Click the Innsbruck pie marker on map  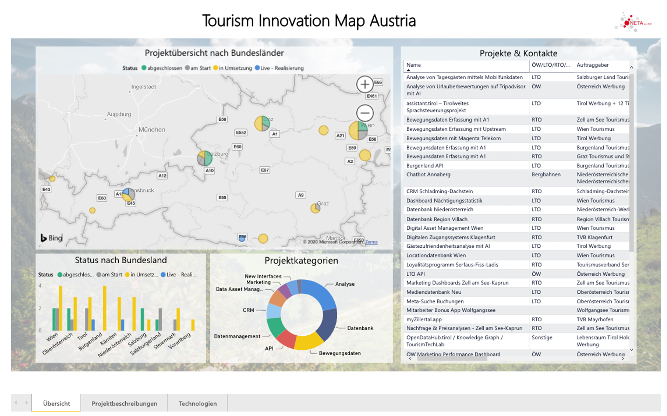[128, 194]
